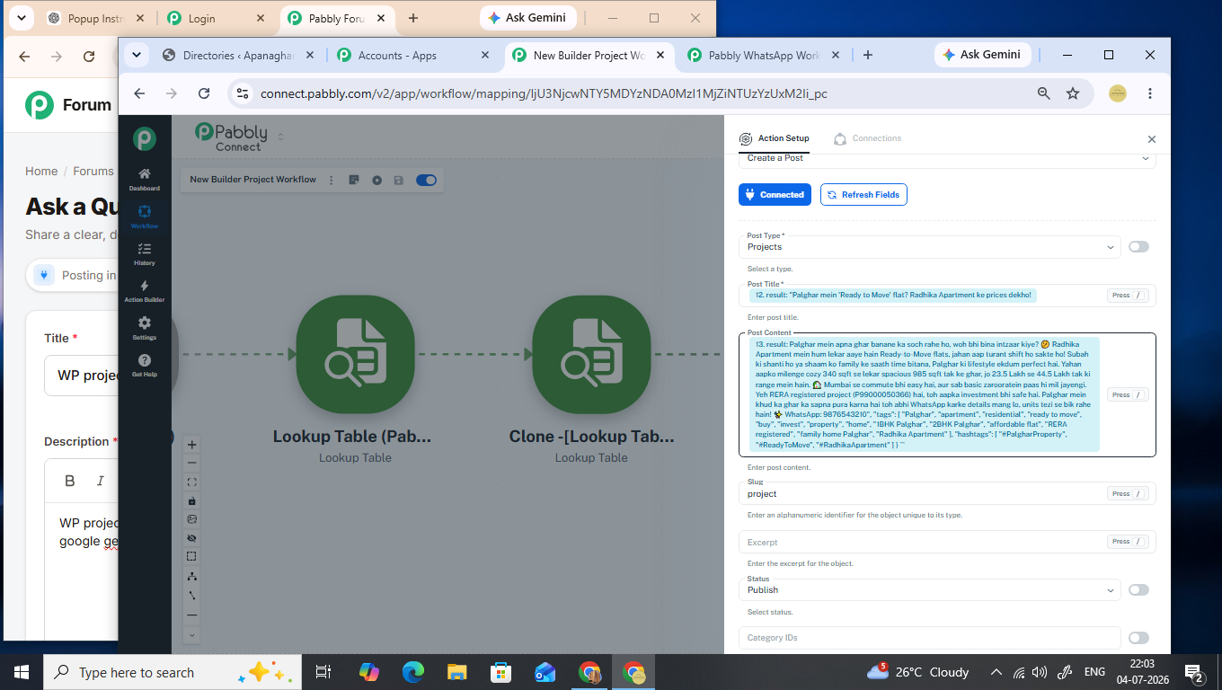The width and height of the screenshot is (1222, 690).
Task: Click the Get Help question icon
Action: click(x=145, y=366)
